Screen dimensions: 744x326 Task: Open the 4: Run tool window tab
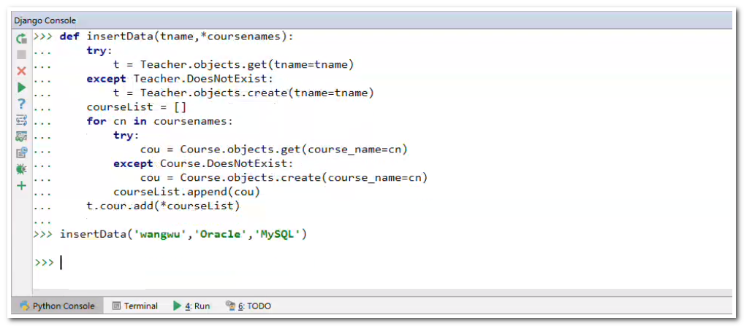[x=191, y=306]
